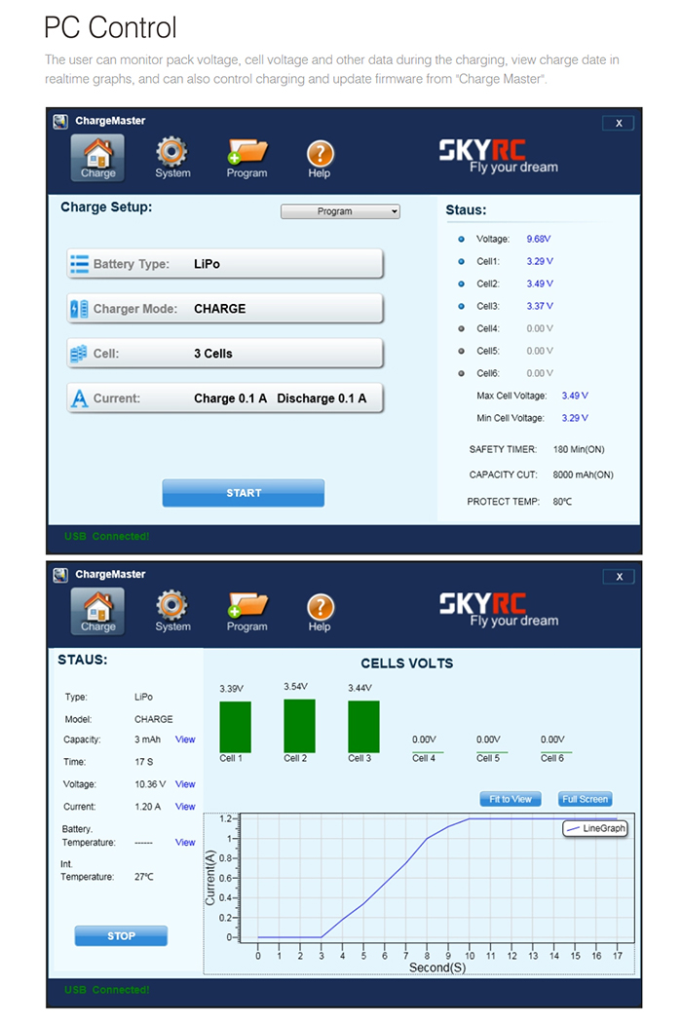Screen dimensions: 682x1023
Task: Click the System gear icon in the CELLS VOLTS window
Action: [x=172, y=606]
